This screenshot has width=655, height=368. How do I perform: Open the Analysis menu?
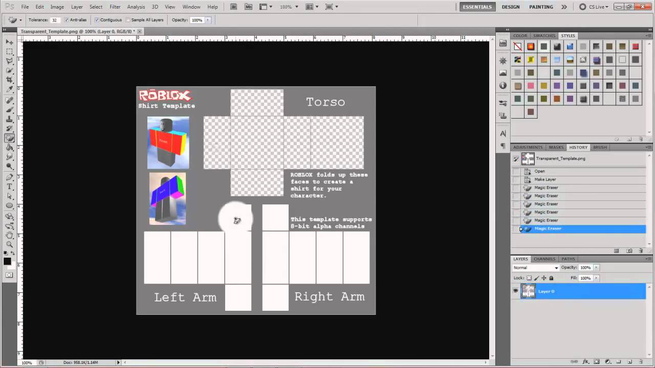pos(136,7)
